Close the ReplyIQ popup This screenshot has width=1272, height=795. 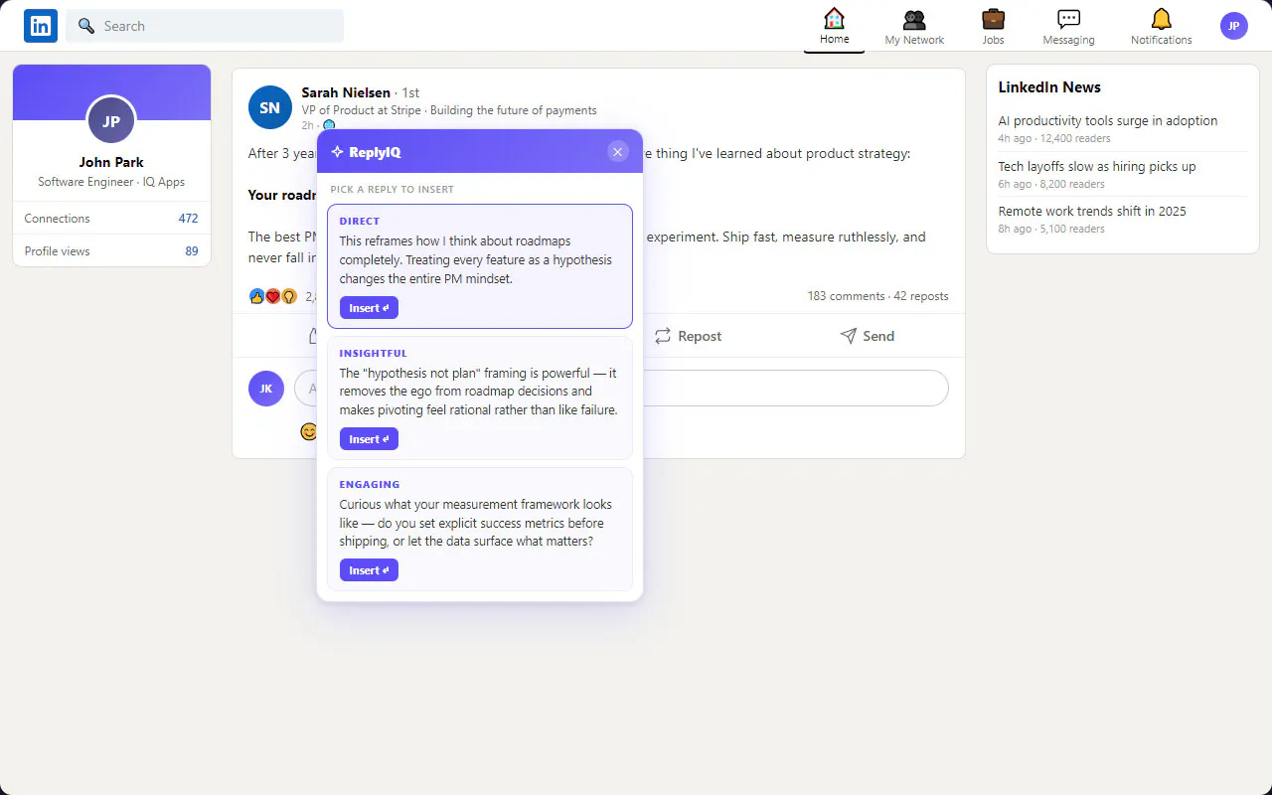[618, 152]
